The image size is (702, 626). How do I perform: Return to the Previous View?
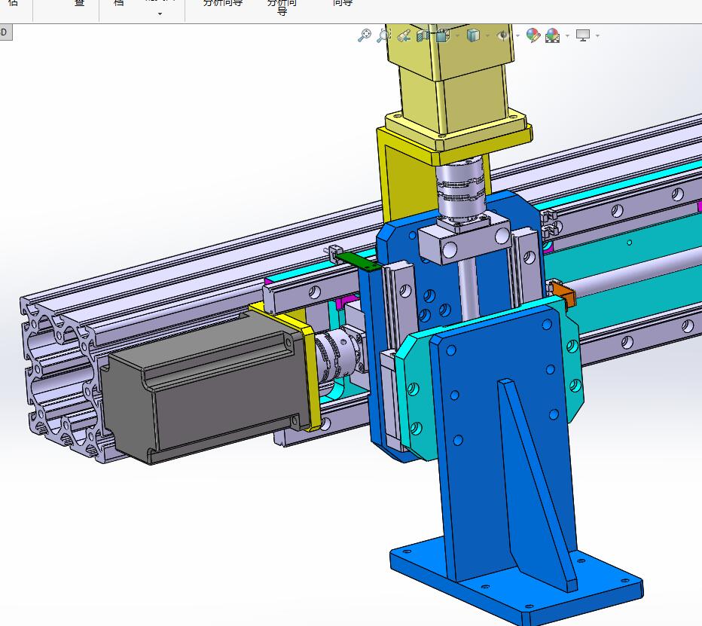404,35
